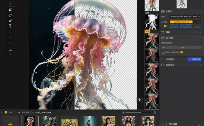The width and height of the screenshot is (204, 126).
Task: Expand the 细调优化 section with plus
Action: (x=200, y=65)
